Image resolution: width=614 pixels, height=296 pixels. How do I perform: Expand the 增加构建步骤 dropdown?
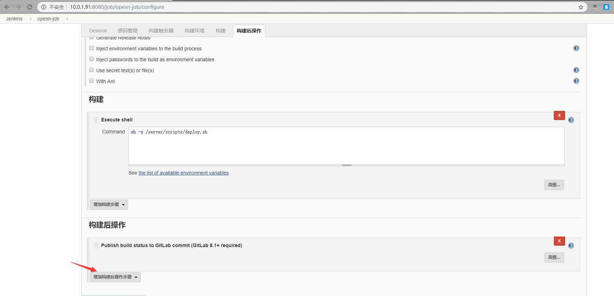point(109,204)
